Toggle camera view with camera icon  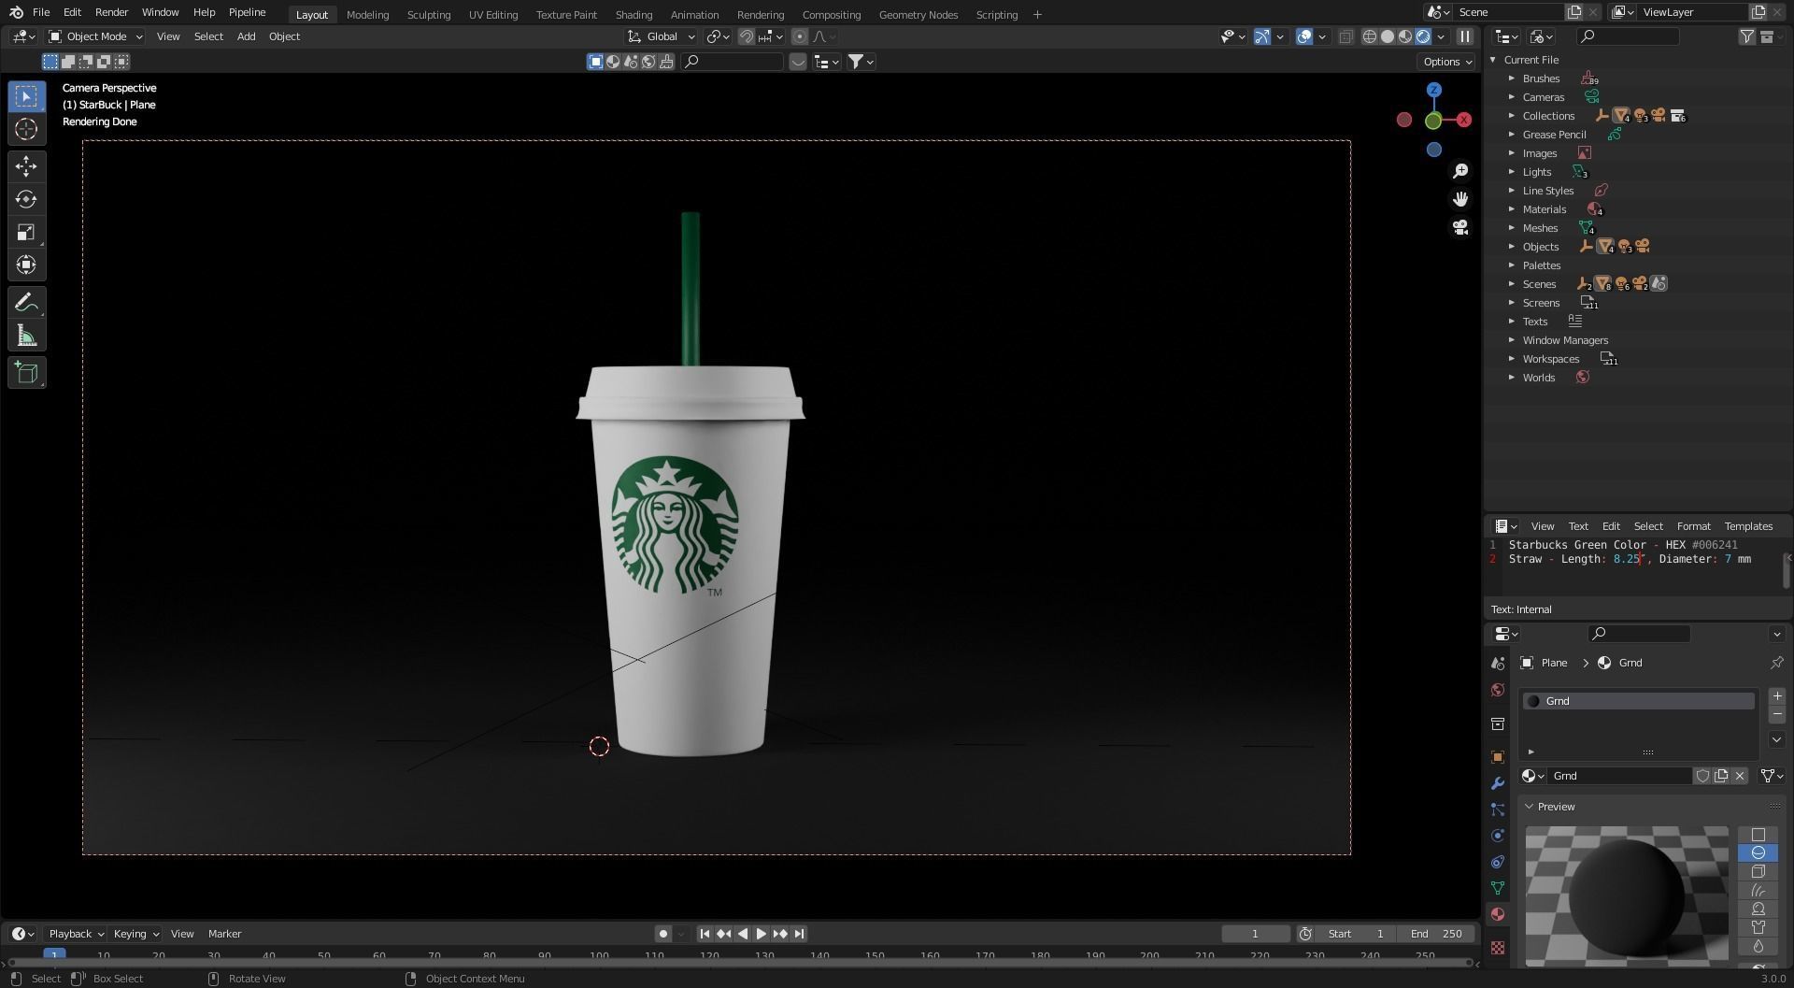[1460, 227]
